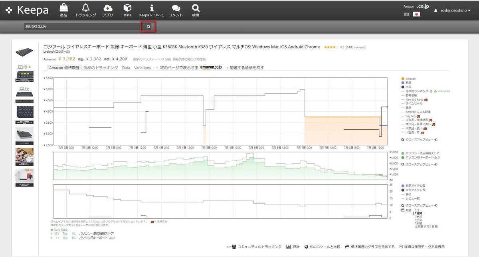Open the Data cube icon
Viewport: 479px width, 257px height.
point(127,8)
